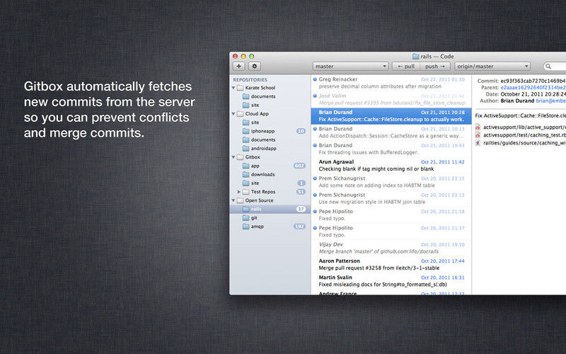The height and width of the screenshot is (354, 566).
Task: Select Arun Agrawal commit
Action: 391,166
